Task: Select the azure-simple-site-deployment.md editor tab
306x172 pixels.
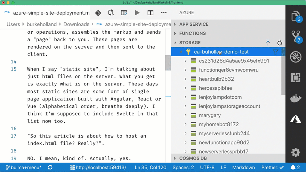Action: click(45, 13)
